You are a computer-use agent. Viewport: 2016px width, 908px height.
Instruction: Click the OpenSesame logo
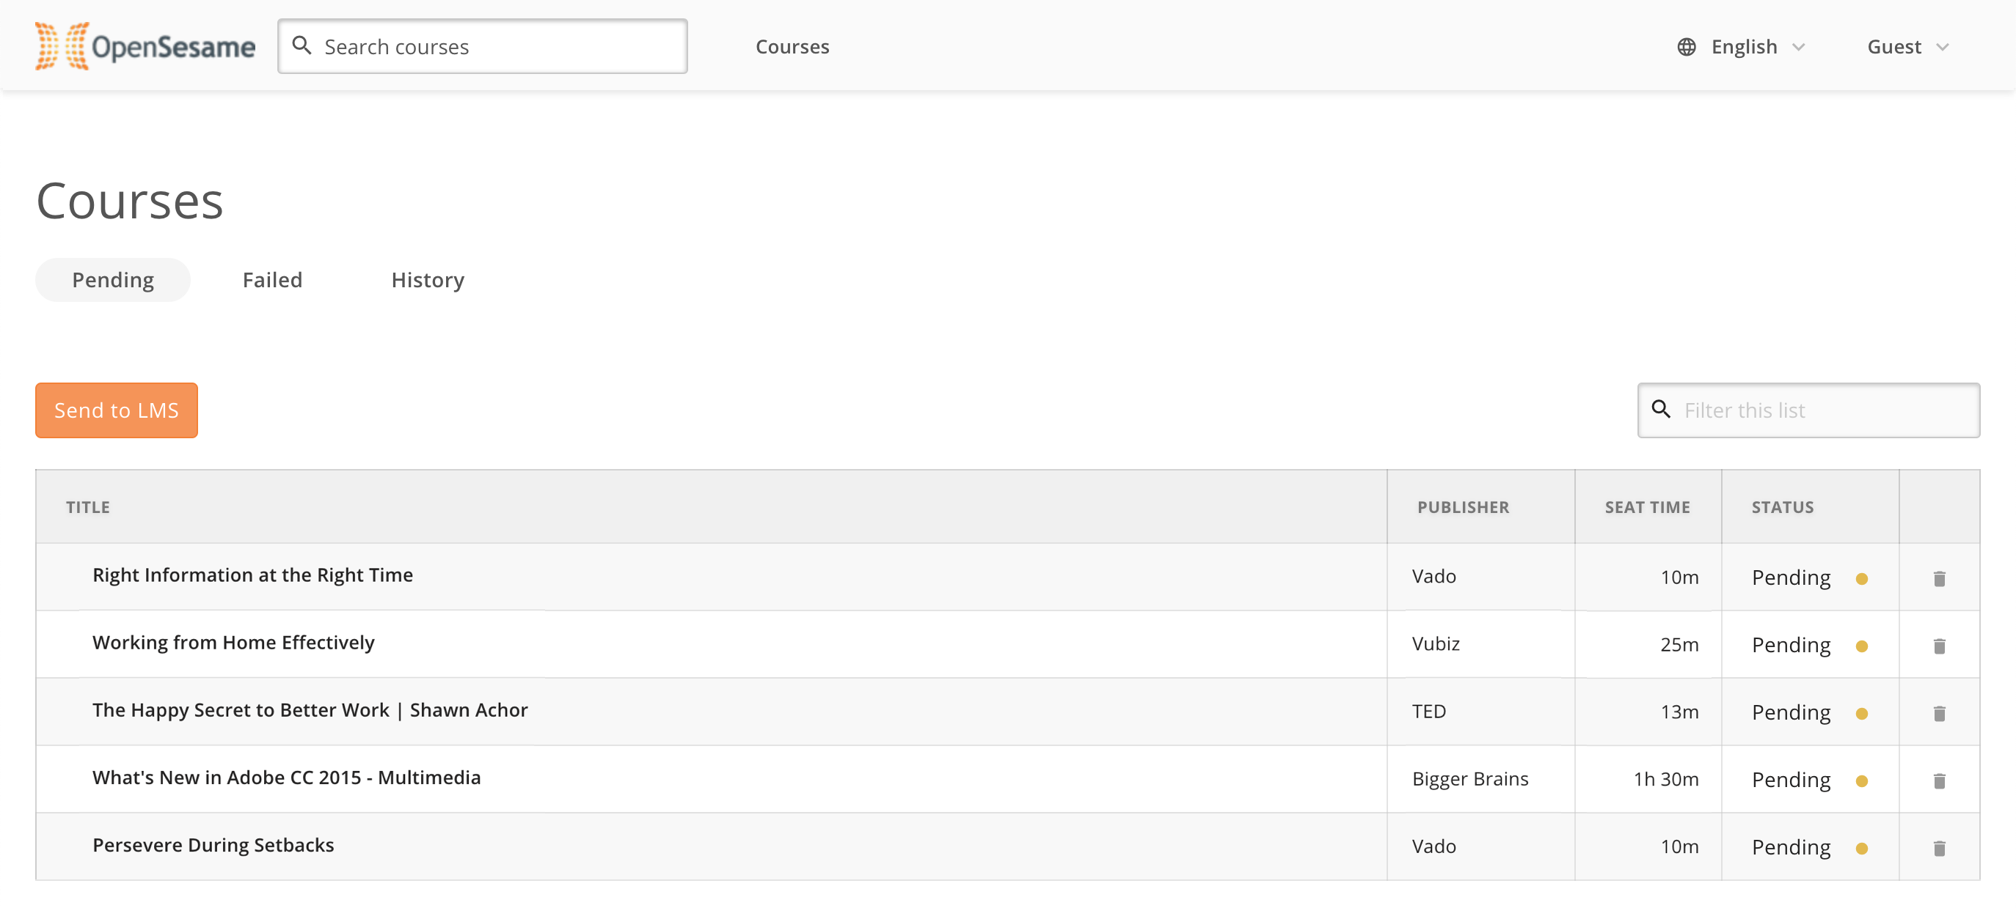pos(145,46)
